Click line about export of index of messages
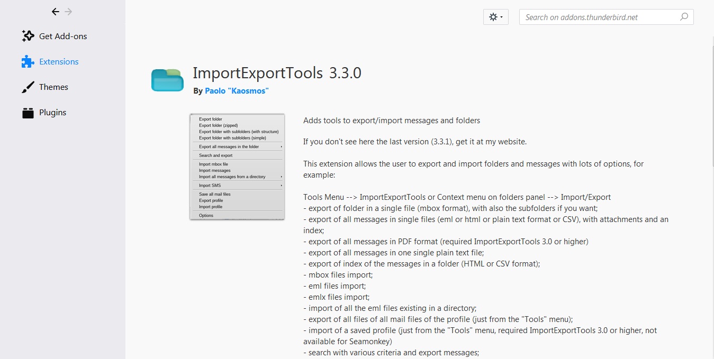 [421, 264]
